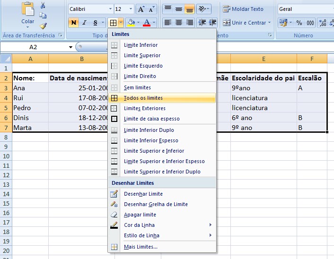334x259 pixels.
Task: Increase font size with the large A icon
Action: coord(141,9)
